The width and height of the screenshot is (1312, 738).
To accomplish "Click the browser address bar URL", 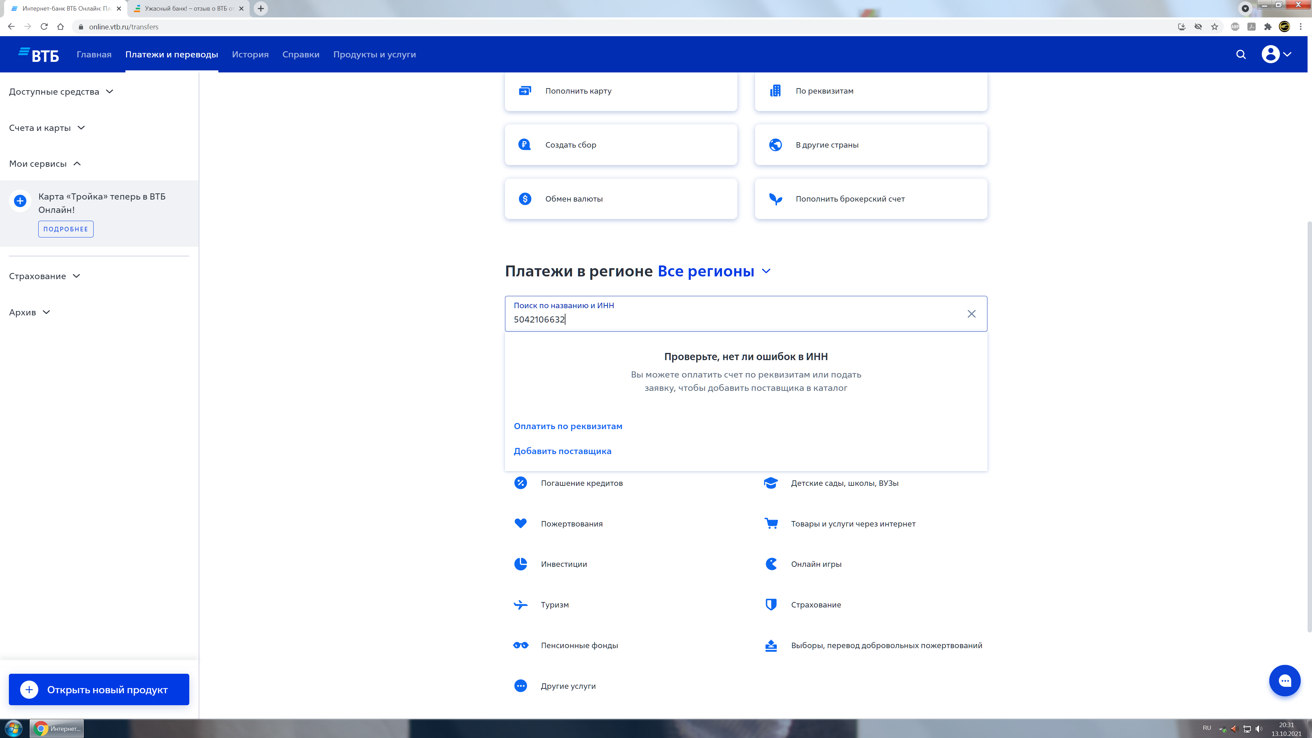I will (124, 27).
